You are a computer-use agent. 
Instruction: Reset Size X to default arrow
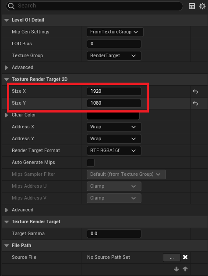[x=195, y=91]
